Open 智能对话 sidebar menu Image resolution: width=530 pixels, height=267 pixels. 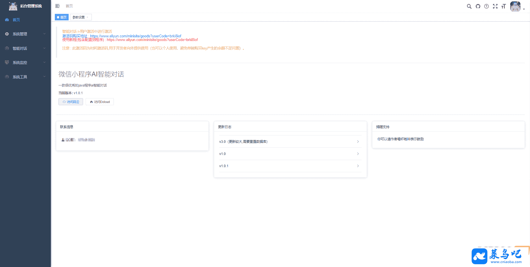[25, 48]
